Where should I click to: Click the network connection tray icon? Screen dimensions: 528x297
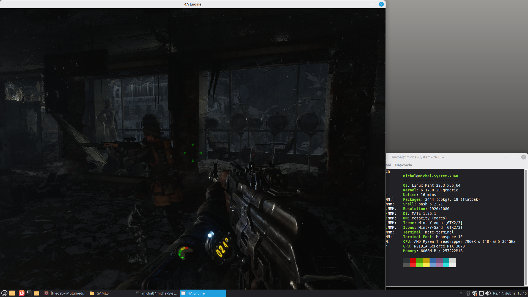point(481,293)
